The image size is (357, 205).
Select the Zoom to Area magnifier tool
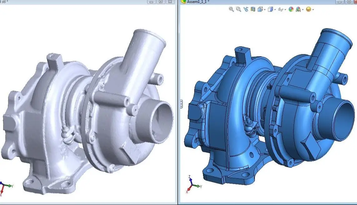pos(238,9)
